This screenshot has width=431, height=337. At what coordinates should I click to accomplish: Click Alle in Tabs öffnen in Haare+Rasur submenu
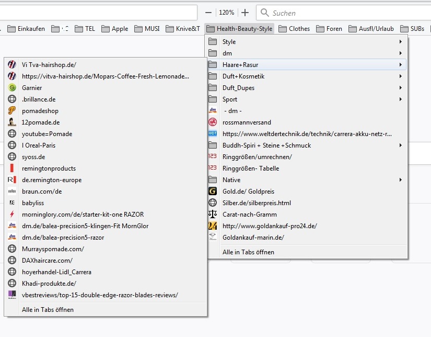[x=106, y=310]
